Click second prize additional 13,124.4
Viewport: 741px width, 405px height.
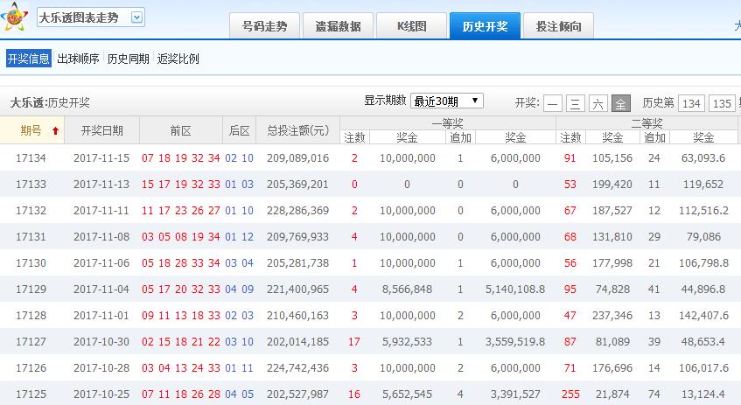point(703,395)
